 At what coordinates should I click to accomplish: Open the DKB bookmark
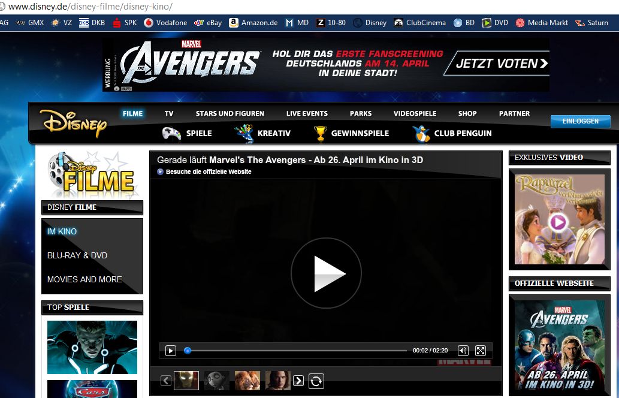coord(92,23)
